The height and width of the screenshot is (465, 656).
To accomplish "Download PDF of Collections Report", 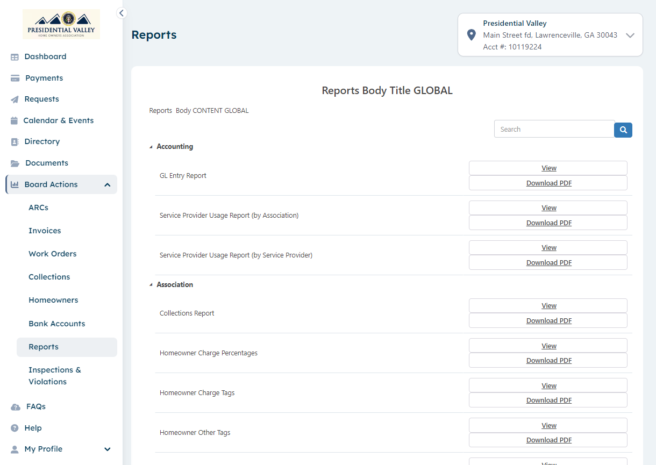I will 548,321.
